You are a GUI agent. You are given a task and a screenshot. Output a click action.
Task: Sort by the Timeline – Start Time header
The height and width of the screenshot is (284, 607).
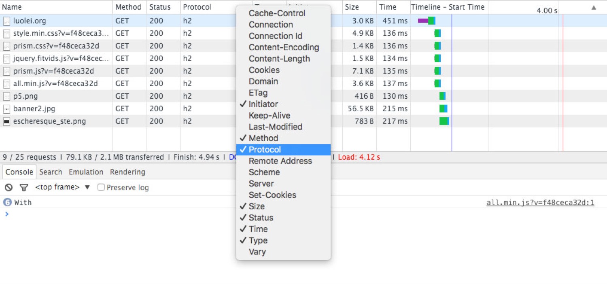pyautogui.click(x=448, y=7)
